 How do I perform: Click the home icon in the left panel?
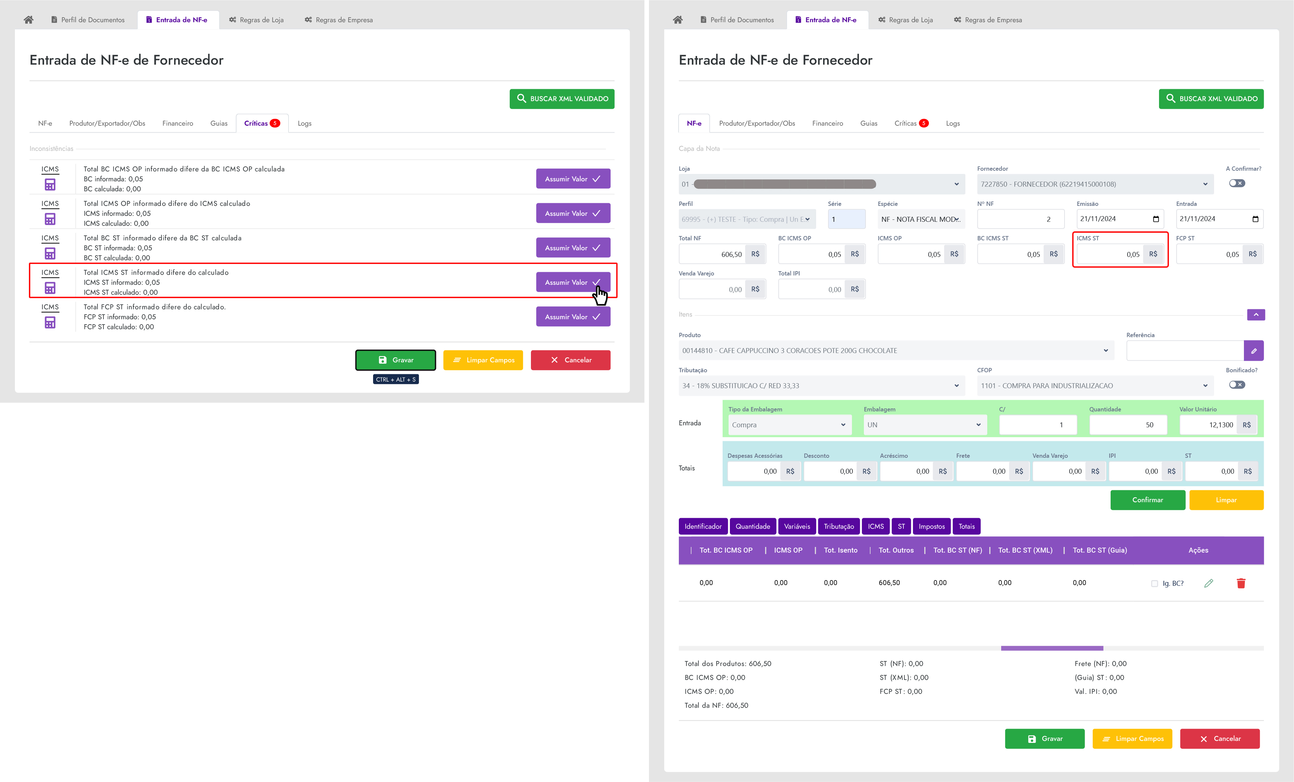pos(29,20)
